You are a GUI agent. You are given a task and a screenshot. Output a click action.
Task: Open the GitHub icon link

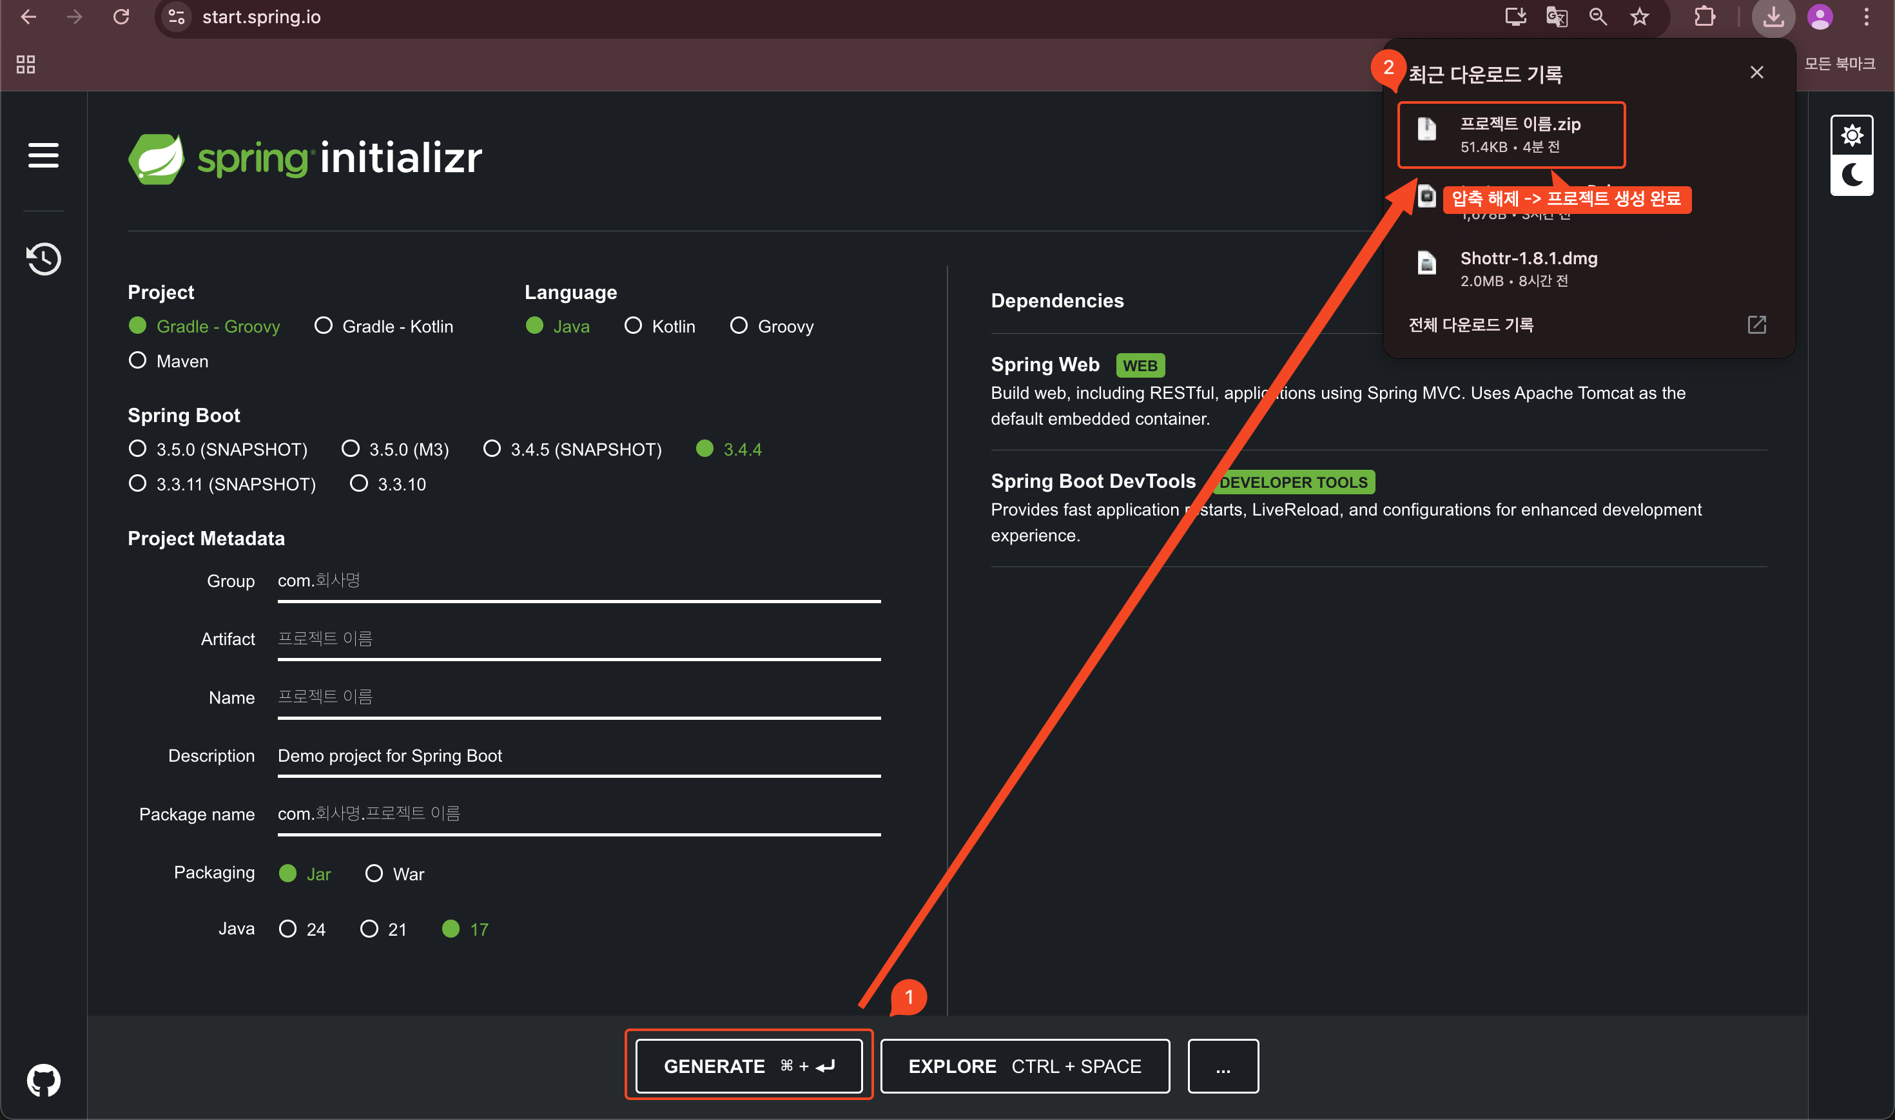coord(43,1080)
